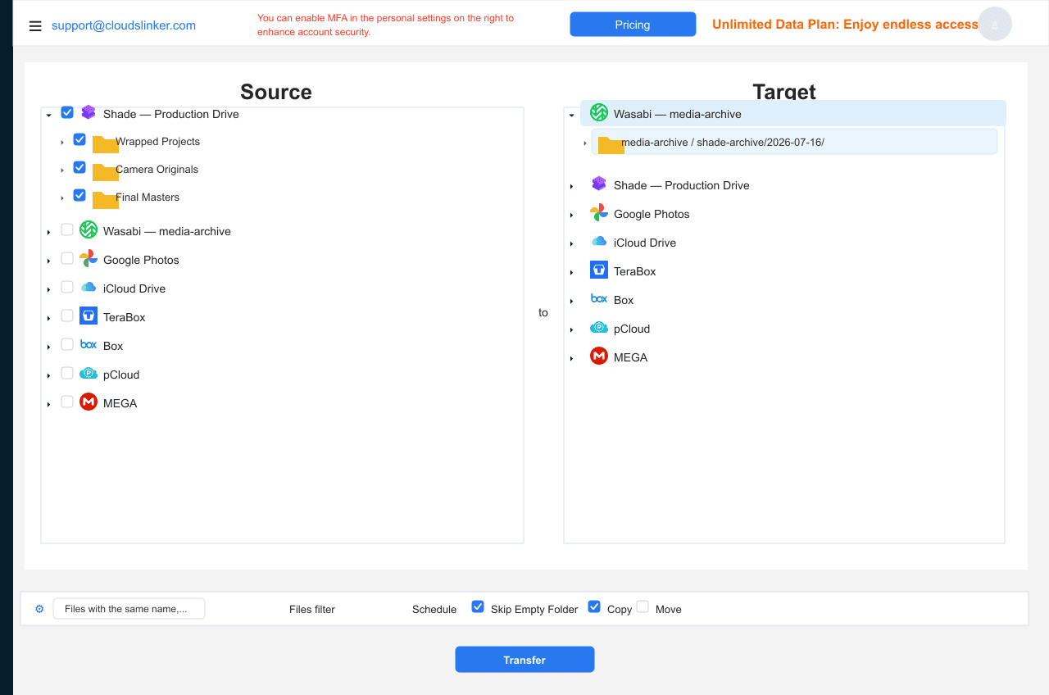1049x695 pixels.
Task: Expand the Wrapped Projects folder arrow
Action: coord(62,143)
